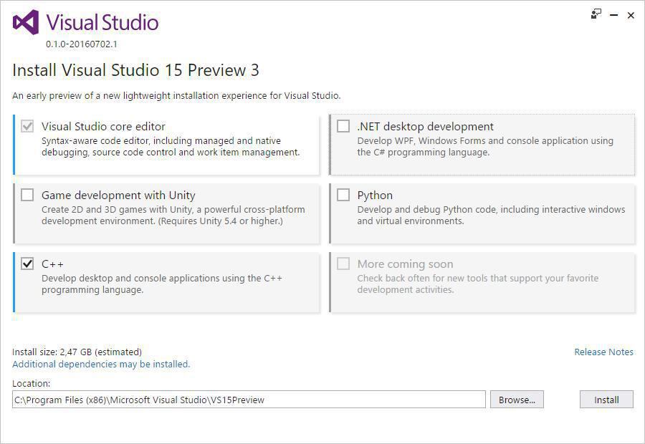Enable the Game development with Unity checkbox

pyautogui.click(x=27, y=196)
